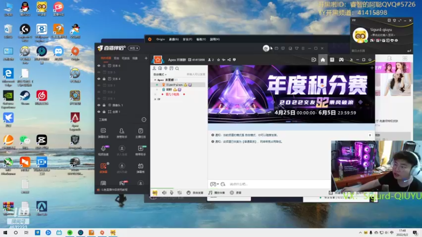Unlock the 全屏 1 source lock
Image resolution: width=422 pixels, height=237 pixels.
click(x=104, y=112)
